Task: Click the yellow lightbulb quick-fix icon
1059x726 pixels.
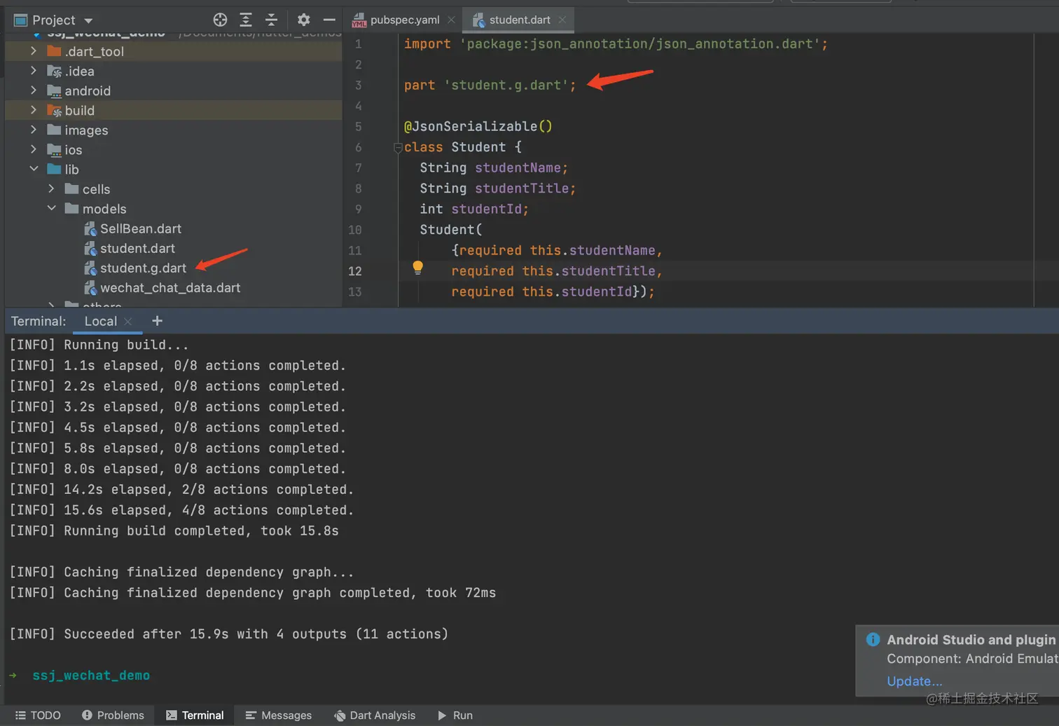Action: (417, 268)
